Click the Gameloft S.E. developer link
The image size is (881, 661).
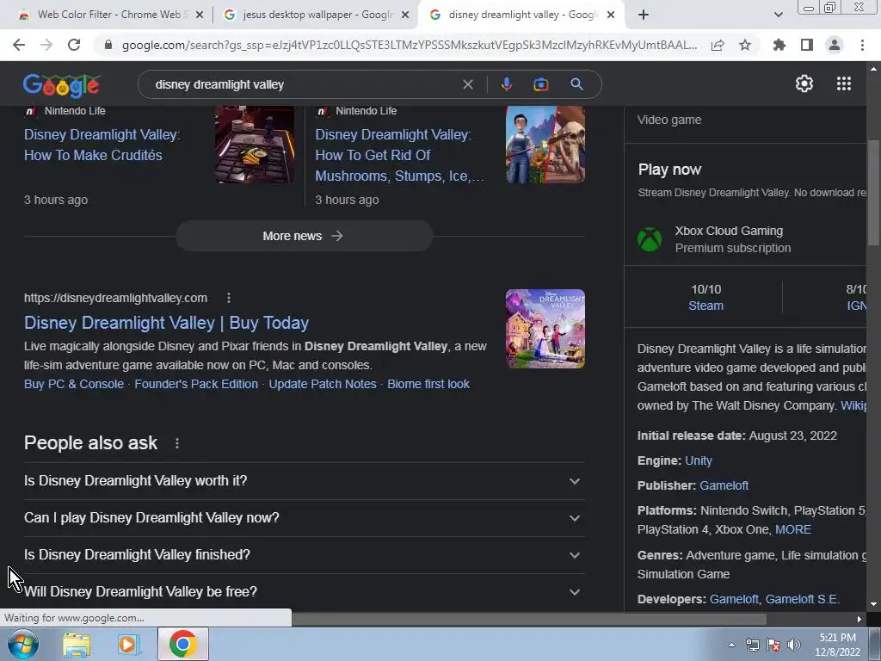(803, 599)
